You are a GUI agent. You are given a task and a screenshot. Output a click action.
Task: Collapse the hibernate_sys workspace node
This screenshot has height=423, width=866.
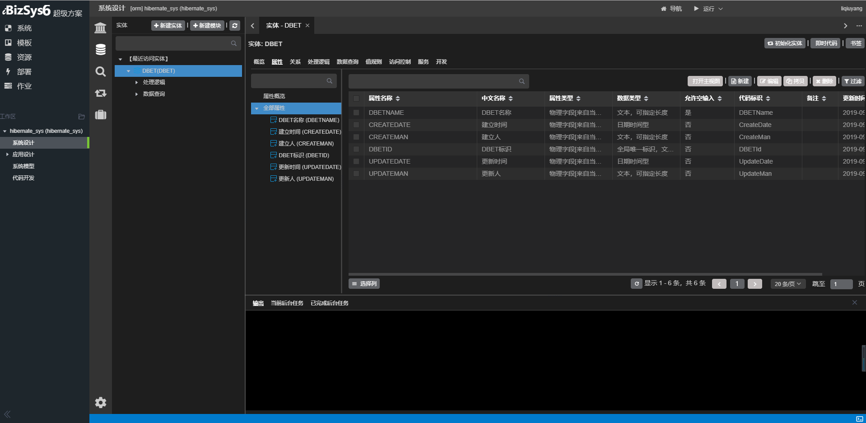click(x=5, y=131)
